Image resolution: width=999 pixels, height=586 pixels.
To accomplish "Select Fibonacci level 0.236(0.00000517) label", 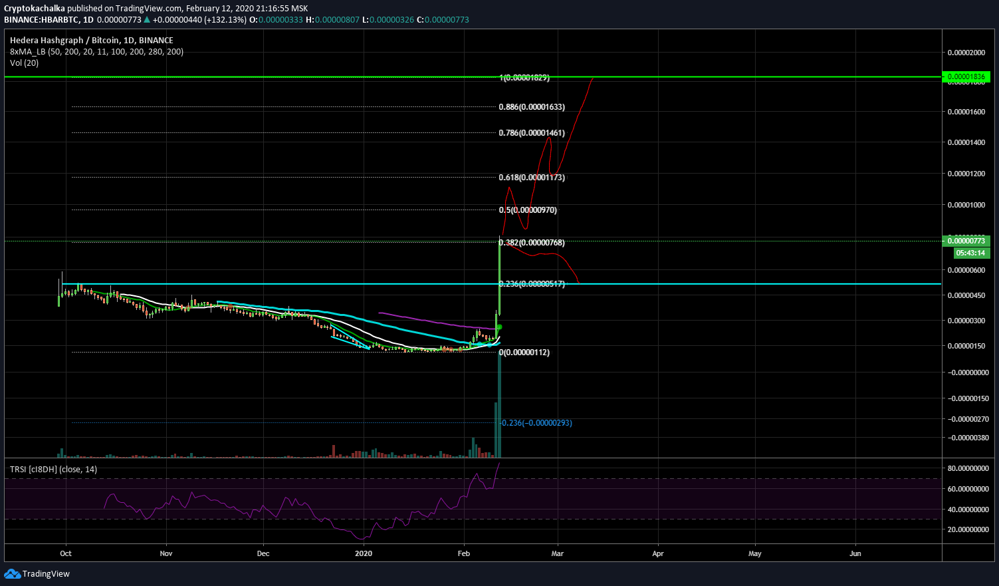I will [x=532, y=284].
